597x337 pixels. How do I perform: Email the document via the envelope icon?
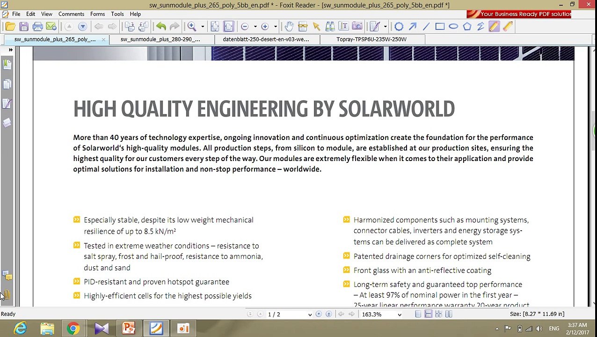click(x=51, y=27)
